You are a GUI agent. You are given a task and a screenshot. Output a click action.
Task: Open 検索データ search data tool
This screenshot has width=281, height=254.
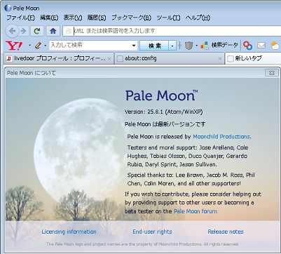[219, 46]
